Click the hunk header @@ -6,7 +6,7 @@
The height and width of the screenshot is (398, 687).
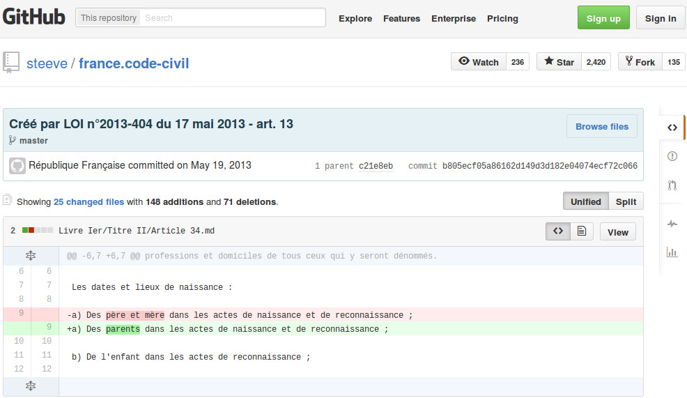[x=252, y=256]
